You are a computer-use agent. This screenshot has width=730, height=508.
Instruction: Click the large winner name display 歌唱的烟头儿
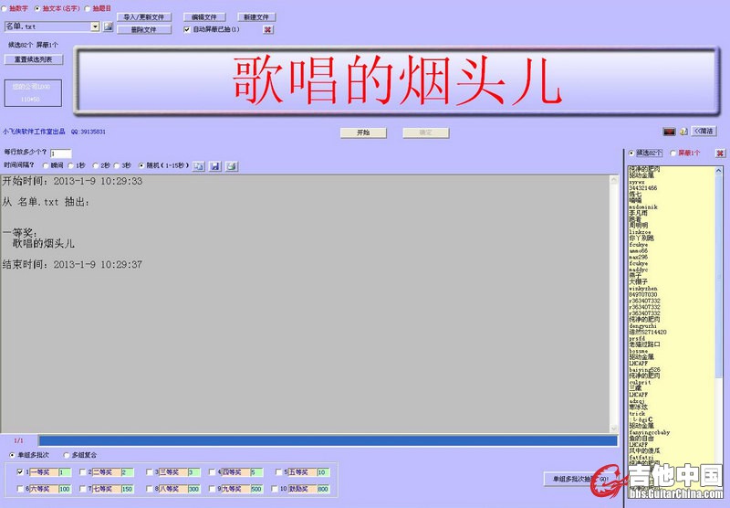[x=397, y=80]
